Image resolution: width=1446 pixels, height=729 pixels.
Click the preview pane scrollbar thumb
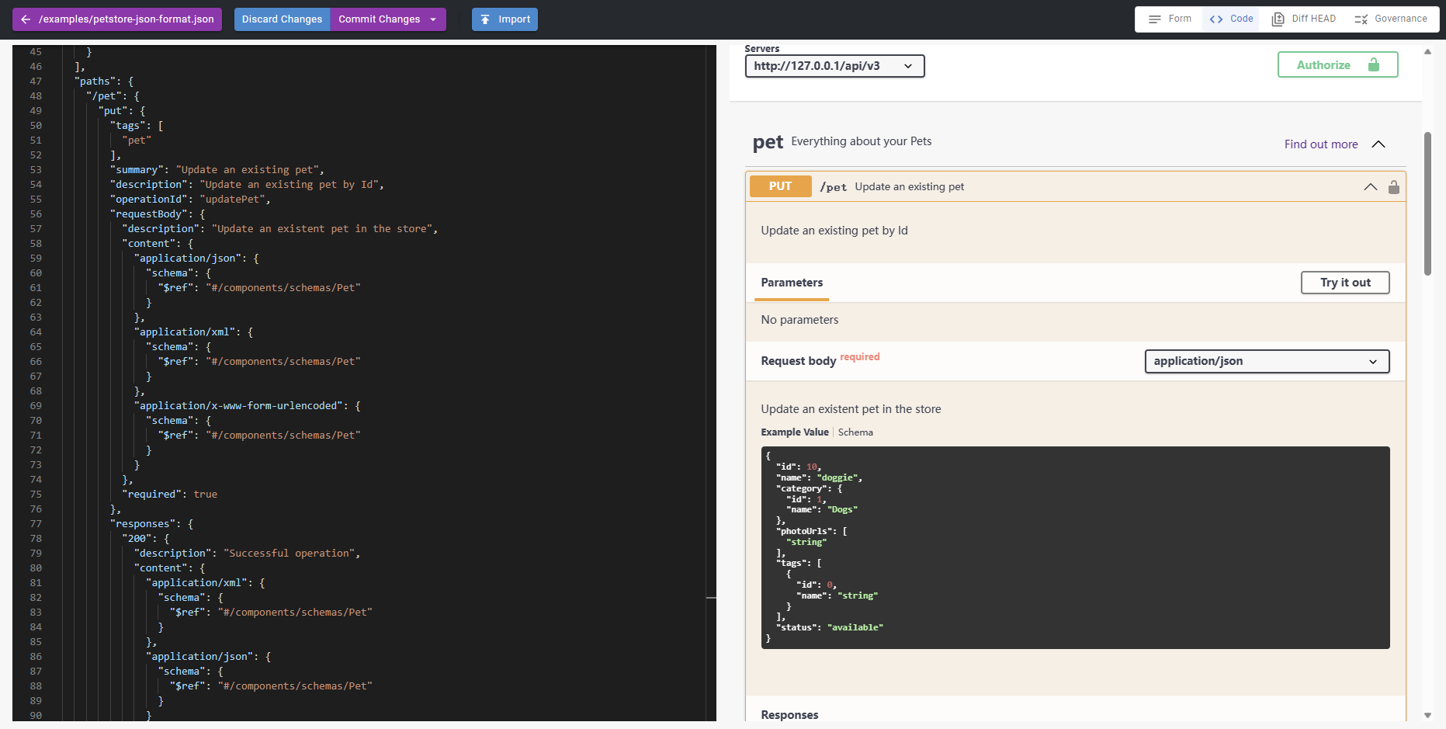(x=1427, y=203)
